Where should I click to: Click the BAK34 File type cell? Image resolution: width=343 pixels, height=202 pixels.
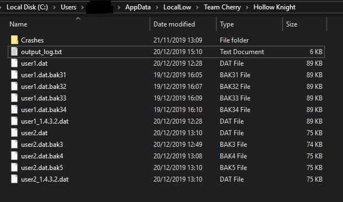point(235,110)
